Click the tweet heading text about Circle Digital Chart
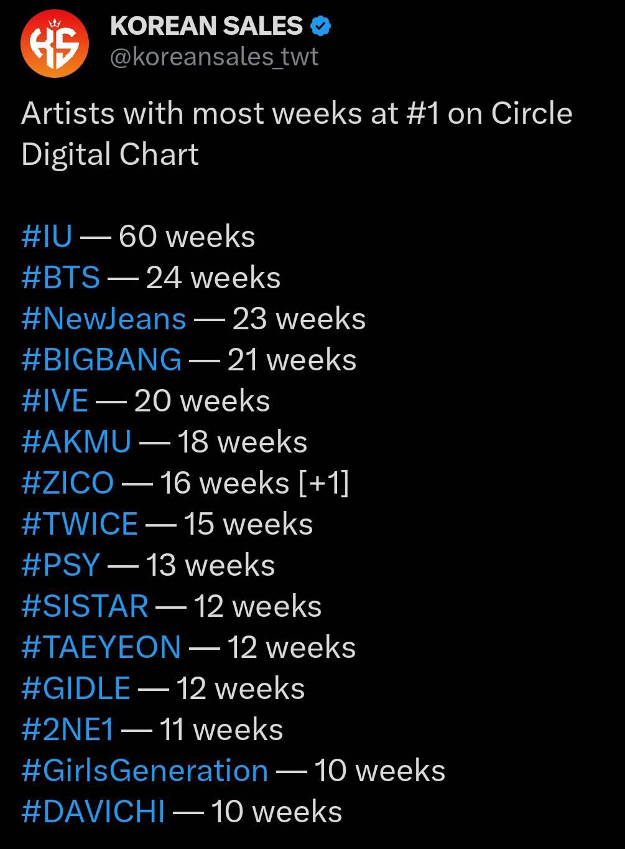Screen dimensions: 625x849 point(297,134)
